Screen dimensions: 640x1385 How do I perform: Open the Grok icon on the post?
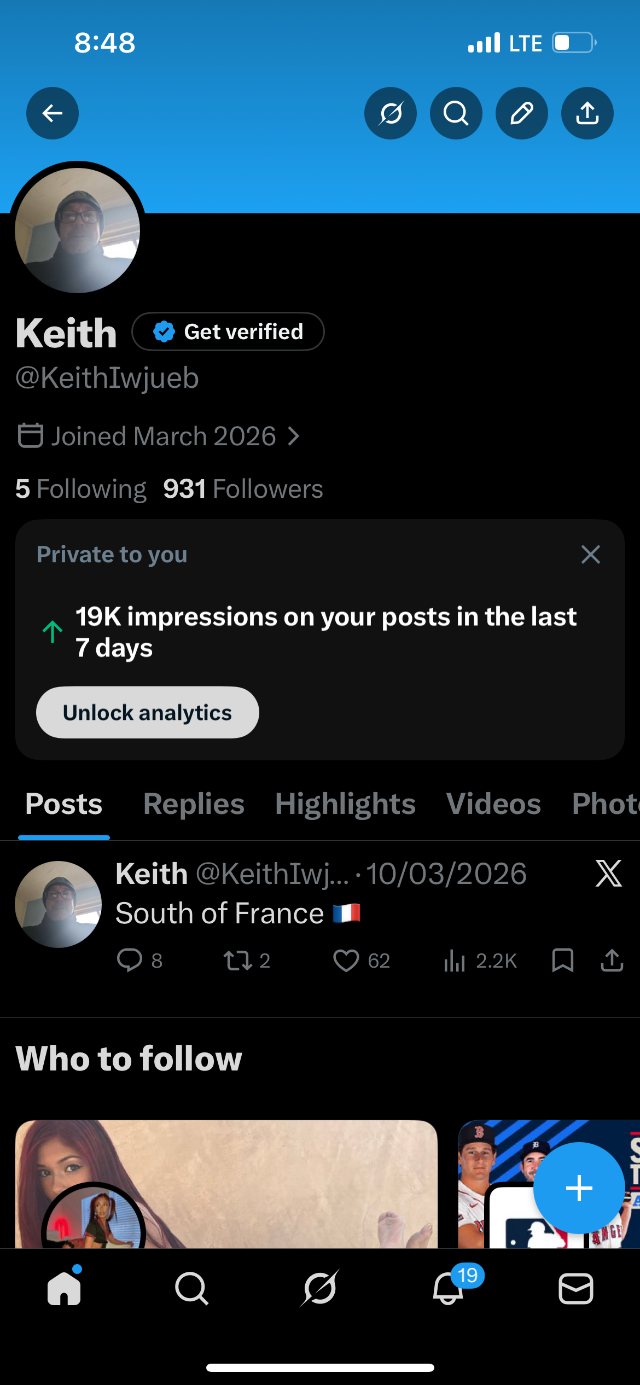(x=608, y=873)
